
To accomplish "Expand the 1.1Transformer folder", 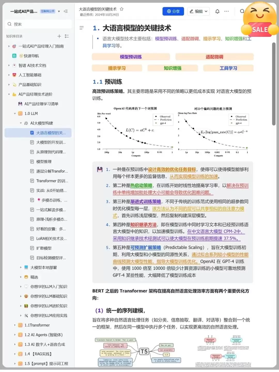I will point(15,325).
